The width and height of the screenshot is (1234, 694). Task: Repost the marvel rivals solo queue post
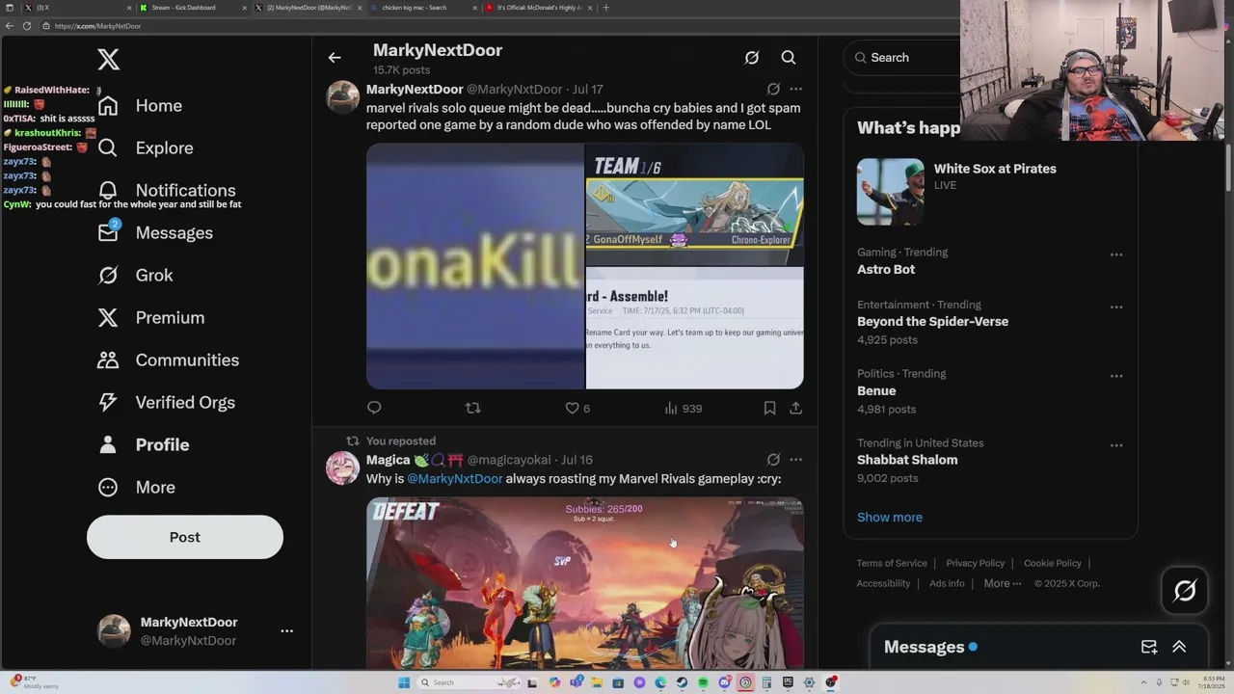coord(472,408)
